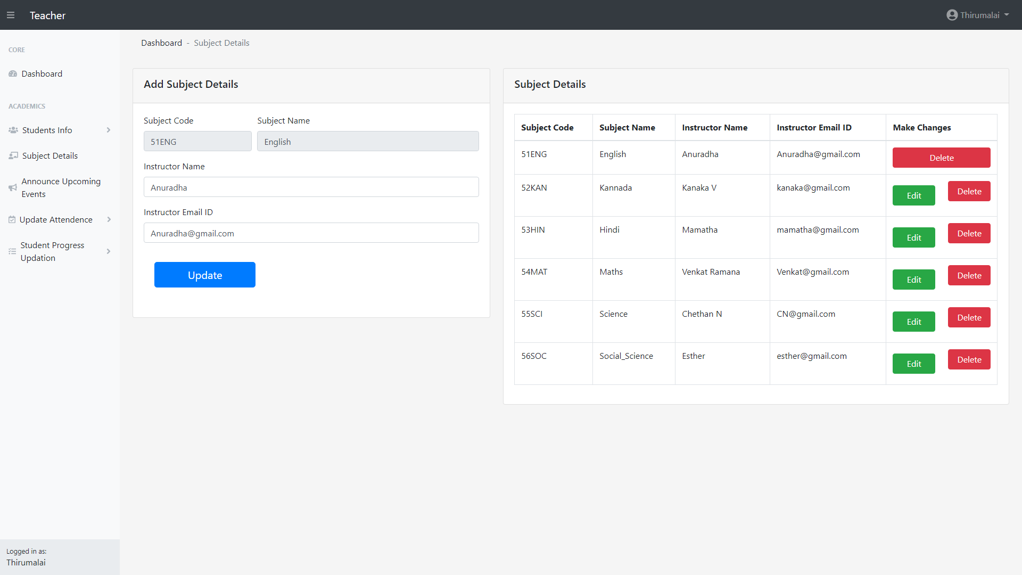This screenshot has width=1022, height=575.
Task: Expand the Students Info submenu chevron
Action: [109, 130]
